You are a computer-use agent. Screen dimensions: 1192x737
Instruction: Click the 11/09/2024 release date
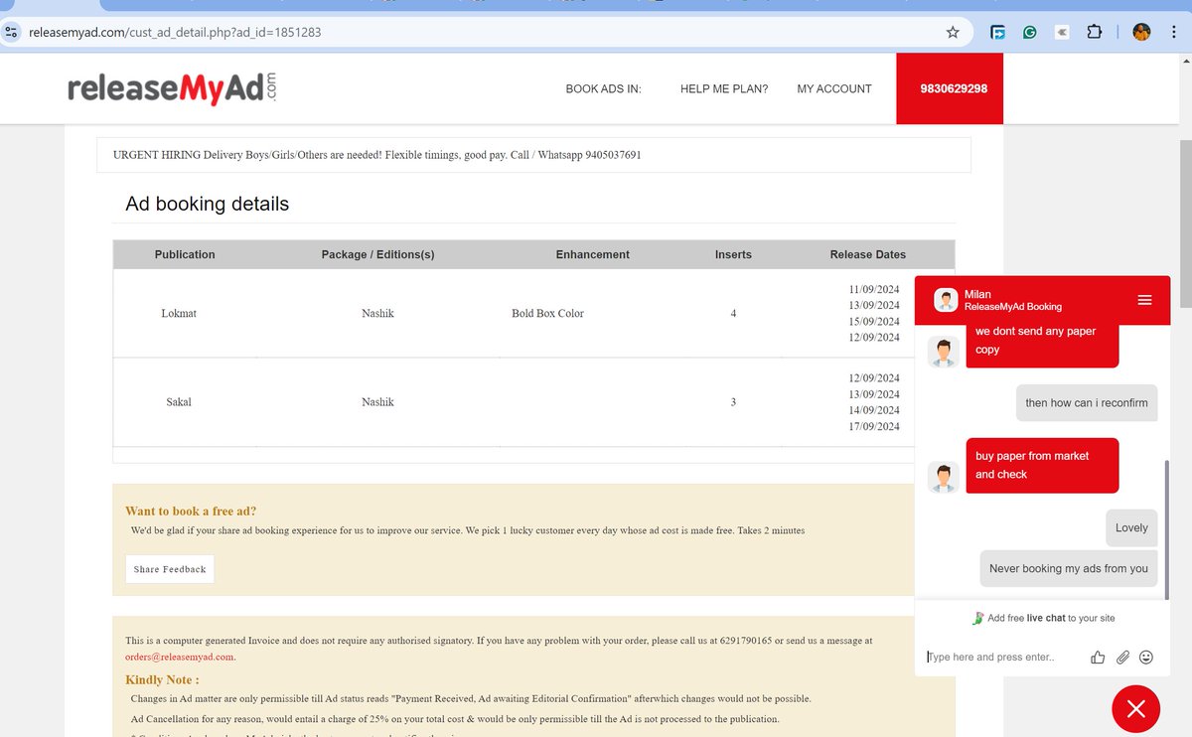874,289
